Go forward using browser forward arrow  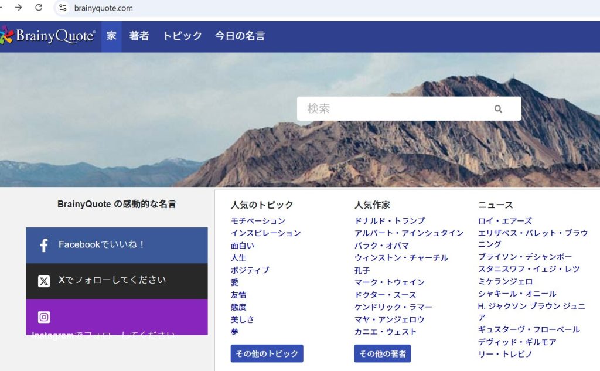click(x=19, y=8)
